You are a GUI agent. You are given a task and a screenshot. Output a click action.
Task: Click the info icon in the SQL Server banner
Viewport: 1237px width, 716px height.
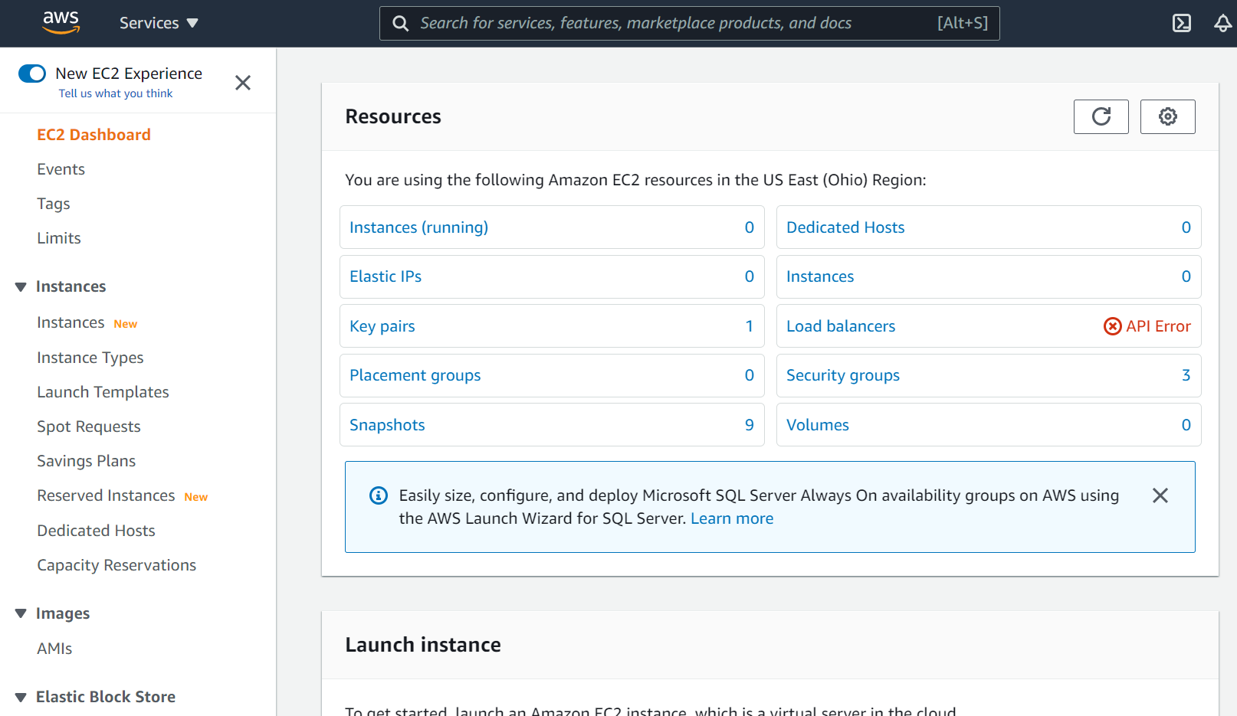pyautogui.click(x=378, y=495)
